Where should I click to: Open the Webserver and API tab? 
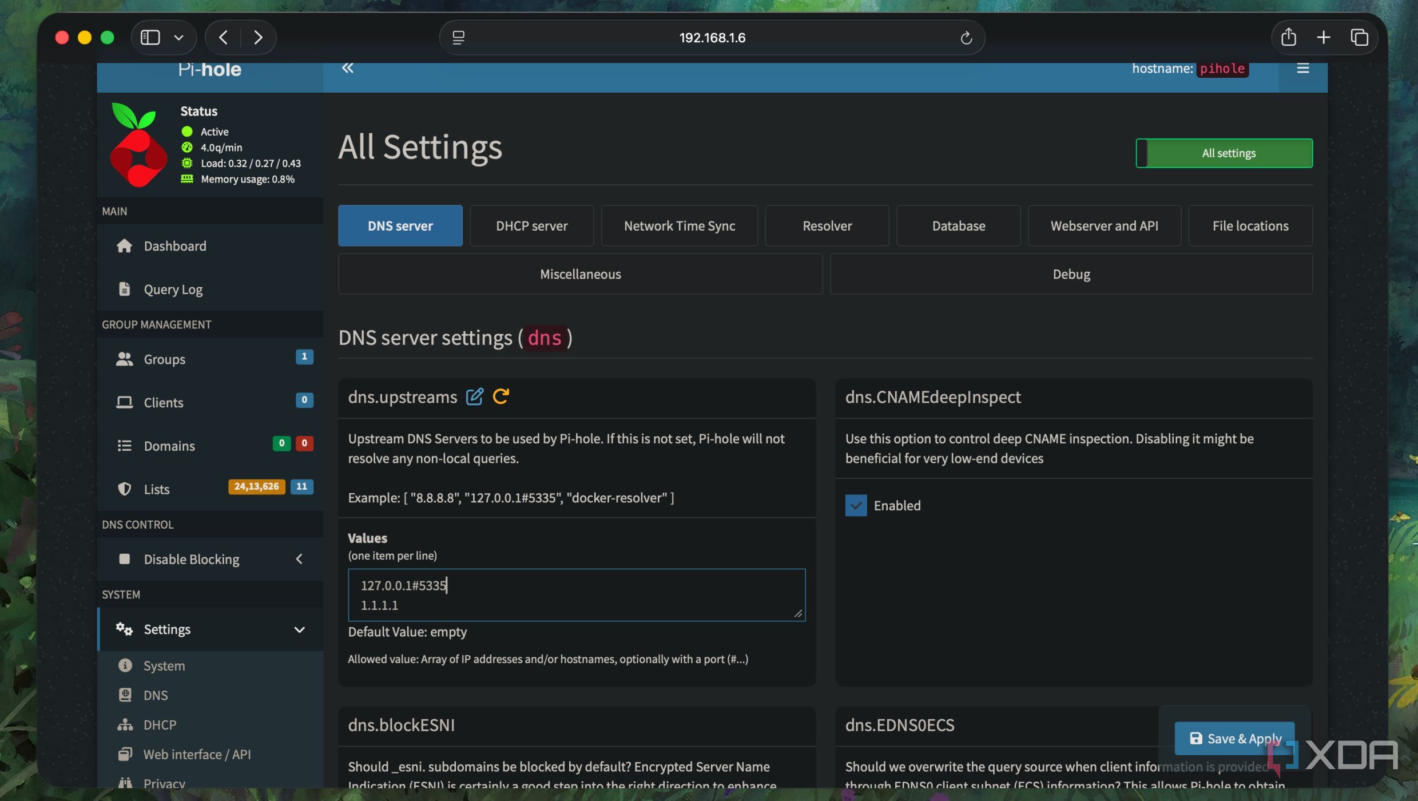(x=1104, y=226)
